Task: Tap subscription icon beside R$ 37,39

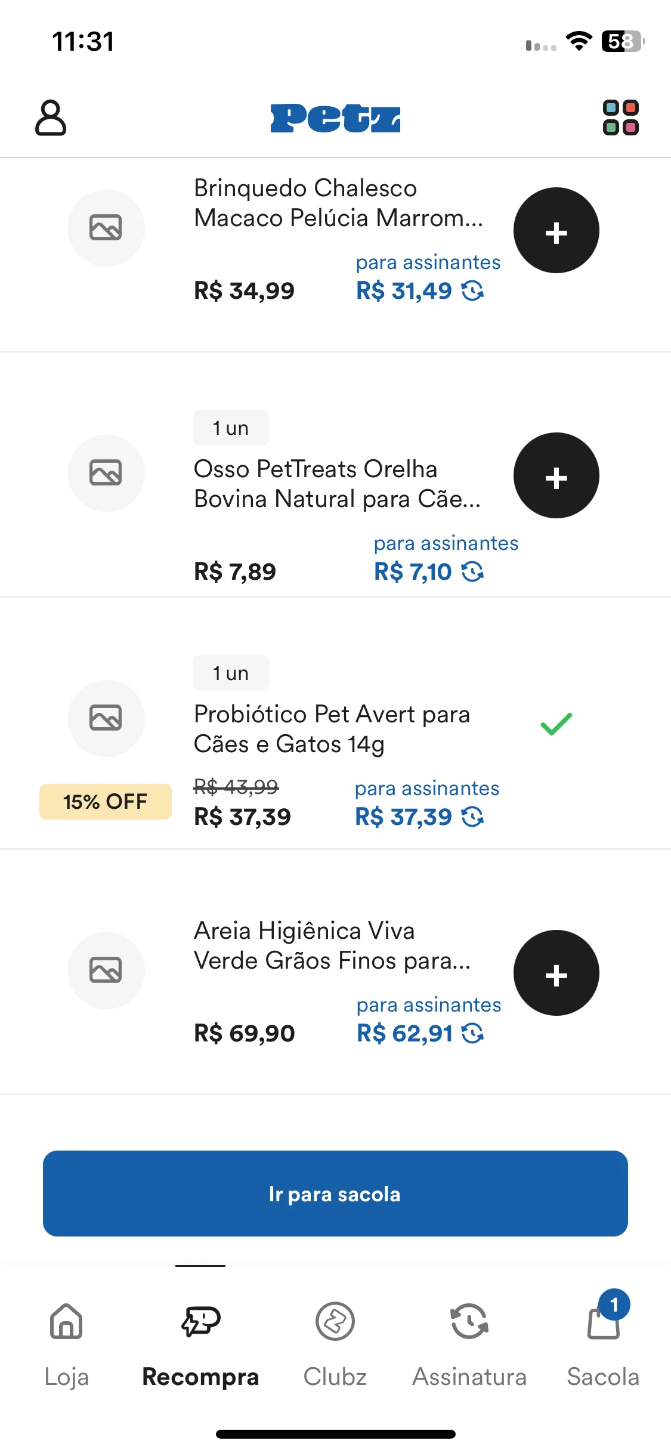Action: pos(472,817)
